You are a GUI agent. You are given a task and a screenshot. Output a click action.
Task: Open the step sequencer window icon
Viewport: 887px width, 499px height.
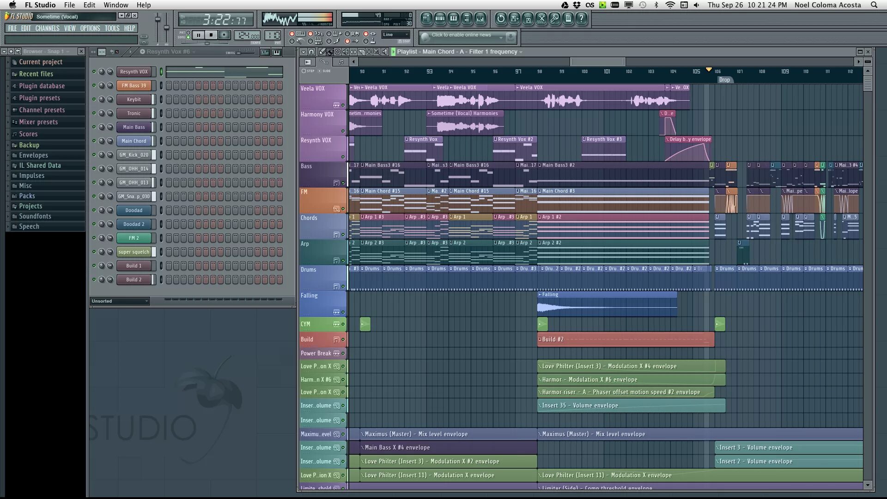440,18
